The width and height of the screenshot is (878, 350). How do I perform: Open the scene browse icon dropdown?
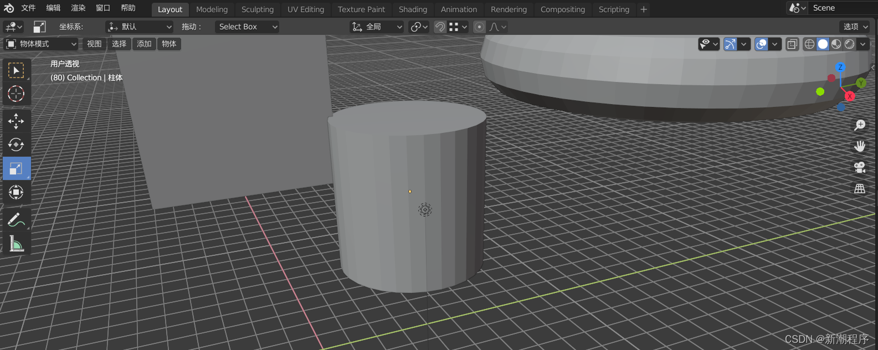(797, 8)
